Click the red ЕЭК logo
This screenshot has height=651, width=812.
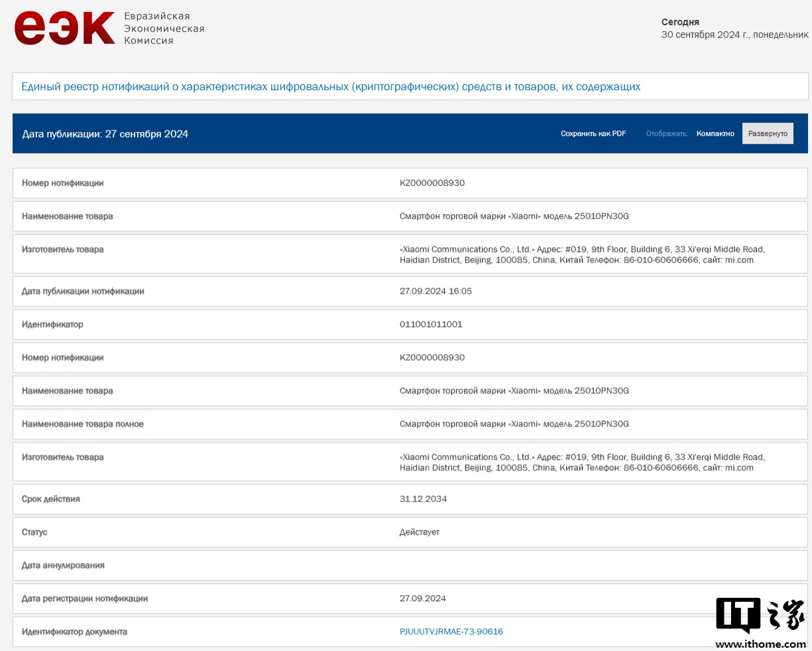pos(64,29)
